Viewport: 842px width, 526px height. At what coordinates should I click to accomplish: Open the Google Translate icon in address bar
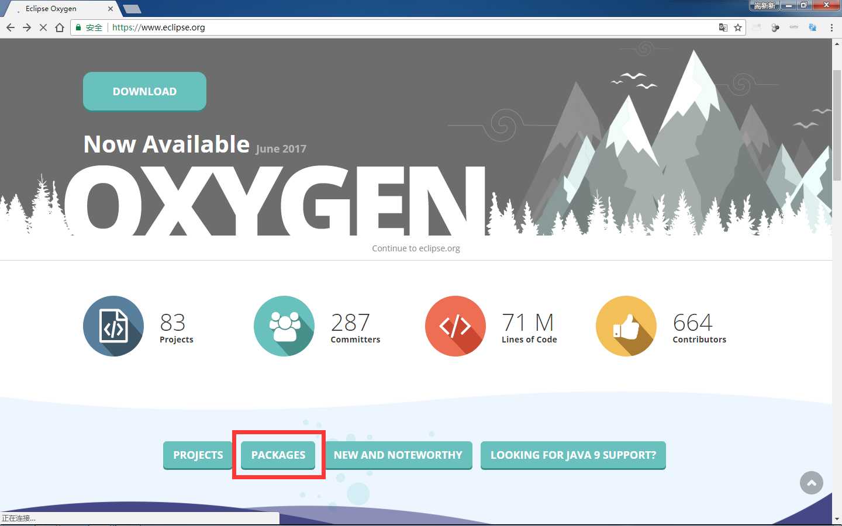(723, 27)
